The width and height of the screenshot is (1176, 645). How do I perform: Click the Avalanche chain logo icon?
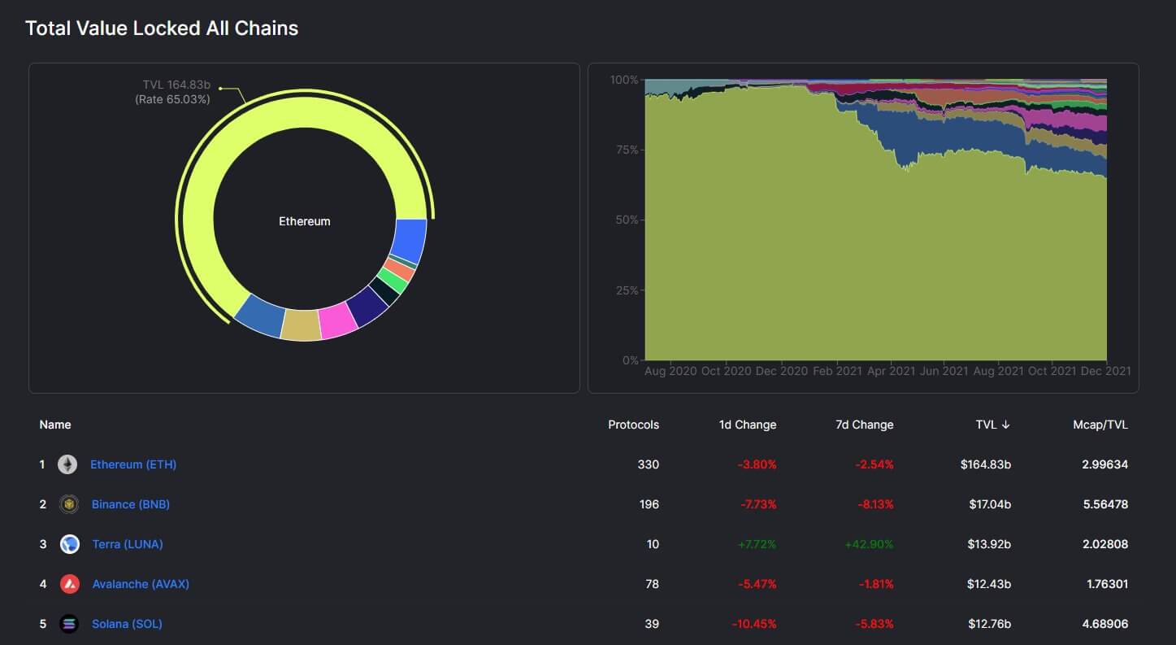[70, 584]
